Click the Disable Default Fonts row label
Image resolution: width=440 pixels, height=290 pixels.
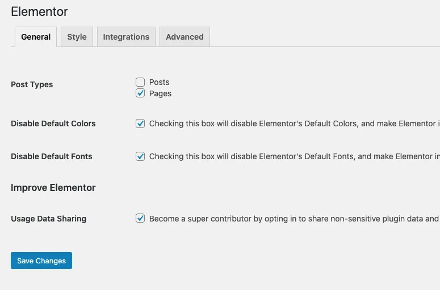coord(51,156)
